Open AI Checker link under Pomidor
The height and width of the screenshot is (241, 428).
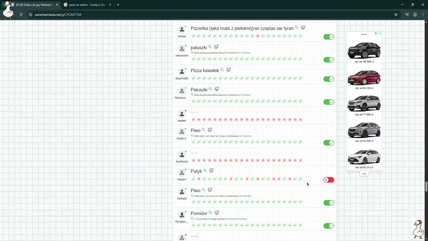click(240, 219)
